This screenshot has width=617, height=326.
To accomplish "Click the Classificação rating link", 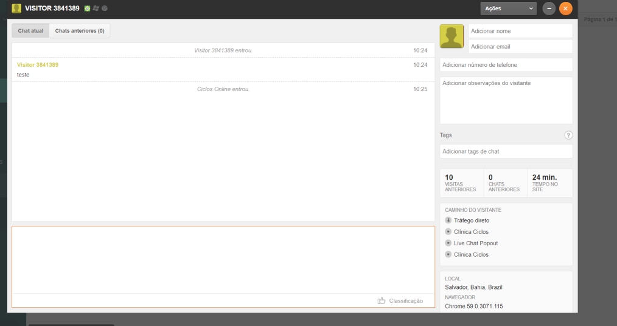I will 406,301.
